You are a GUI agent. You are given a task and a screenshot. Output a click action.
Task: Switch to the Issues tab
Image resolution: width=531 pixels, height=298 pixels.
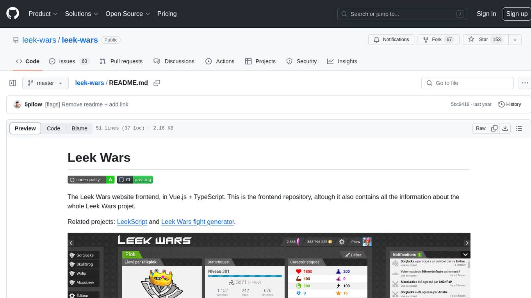(69, 61)
